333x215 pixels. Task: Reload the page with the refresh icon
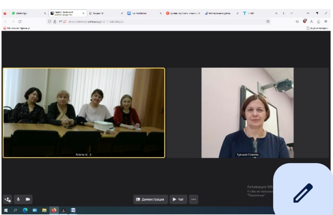click(20, 21)
